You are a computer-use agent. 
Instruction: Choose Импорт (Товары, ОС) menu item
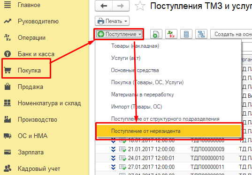[168, 107]
